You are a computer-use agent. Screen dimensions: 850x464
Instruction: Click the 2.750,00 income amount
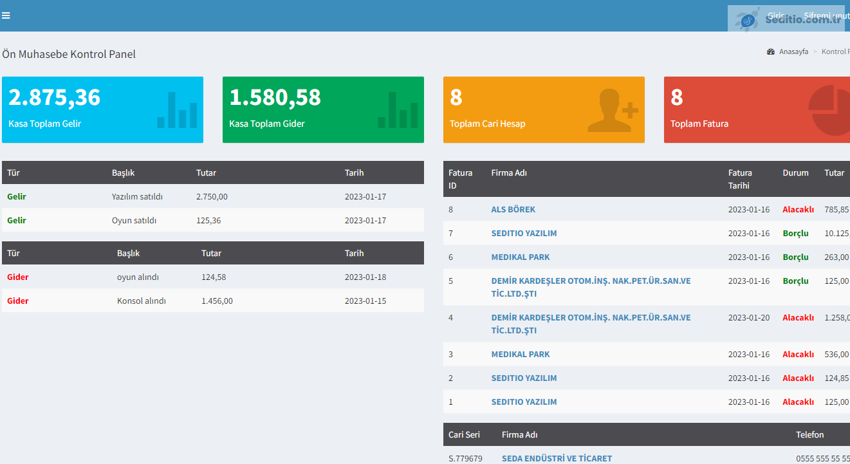[x=212, y=196]
